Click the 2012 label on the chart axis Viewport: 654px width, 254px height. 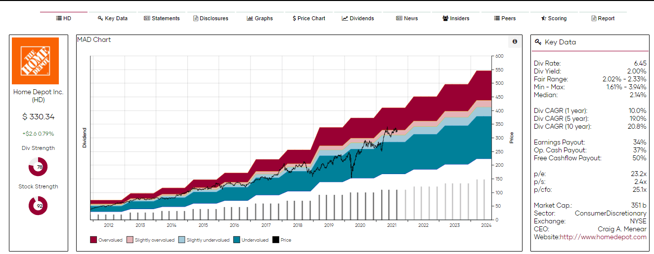(x=109, y=225)
